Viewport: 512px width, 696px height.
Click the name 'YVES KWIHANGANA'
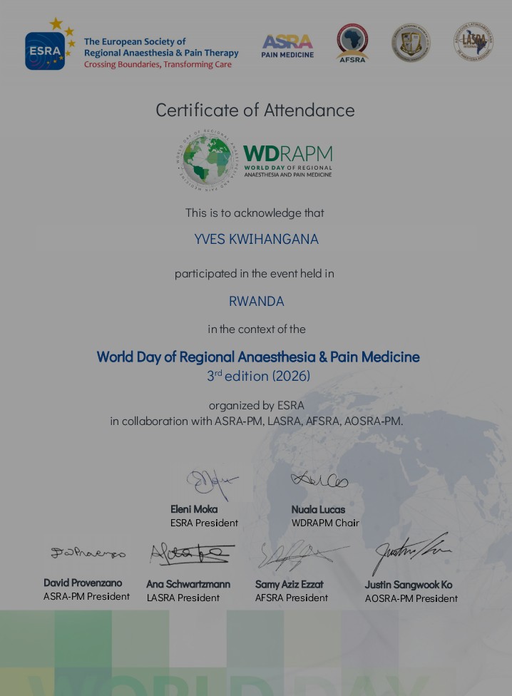coord(257,240)
